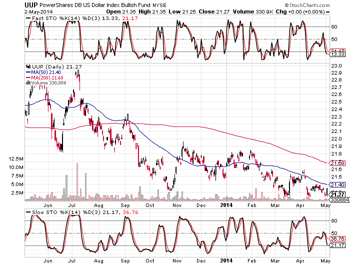The height and width of the screenshot is (265, 350).
Task: Select the Low 21.25 value
Action: 182,11
